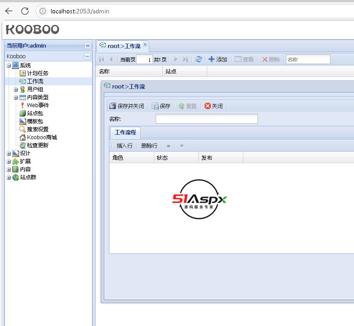
Task: Go to last page in pager
Action: coord(185,60)
